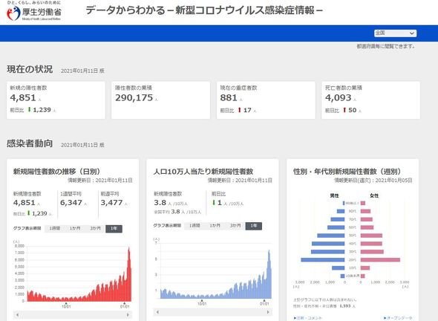Click the 10/01 marker on blue chart

(x=202, y=302)
